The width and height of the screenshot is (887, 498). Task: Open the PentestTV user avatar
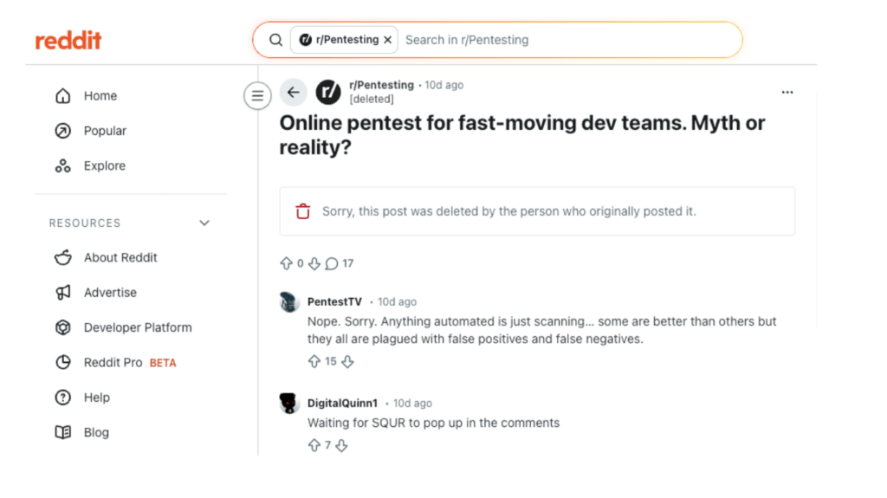289,301
